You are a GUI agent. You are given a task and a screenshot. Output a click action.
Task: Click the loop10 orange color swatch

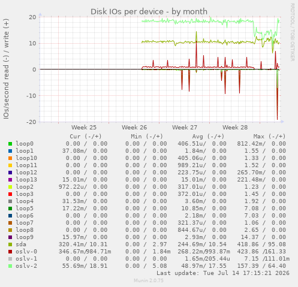[x=10, y=158]
